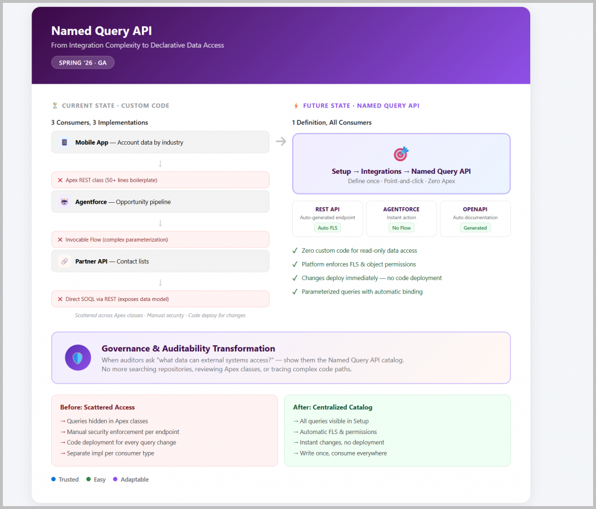Click checkmark beside Platform enforces FLS
Screen dimensions: 596x509
click(x=295, y=264)
